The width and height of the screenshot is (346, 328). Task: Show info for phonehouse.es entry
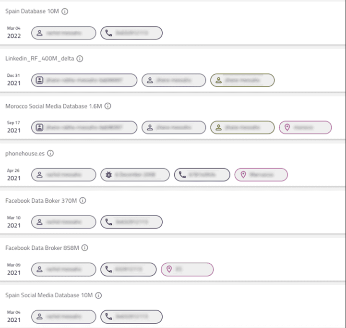click(50, 154)
